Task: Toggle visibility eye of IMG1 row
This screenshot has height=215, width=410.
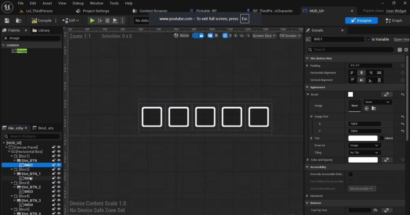Action: pos(59,165)
